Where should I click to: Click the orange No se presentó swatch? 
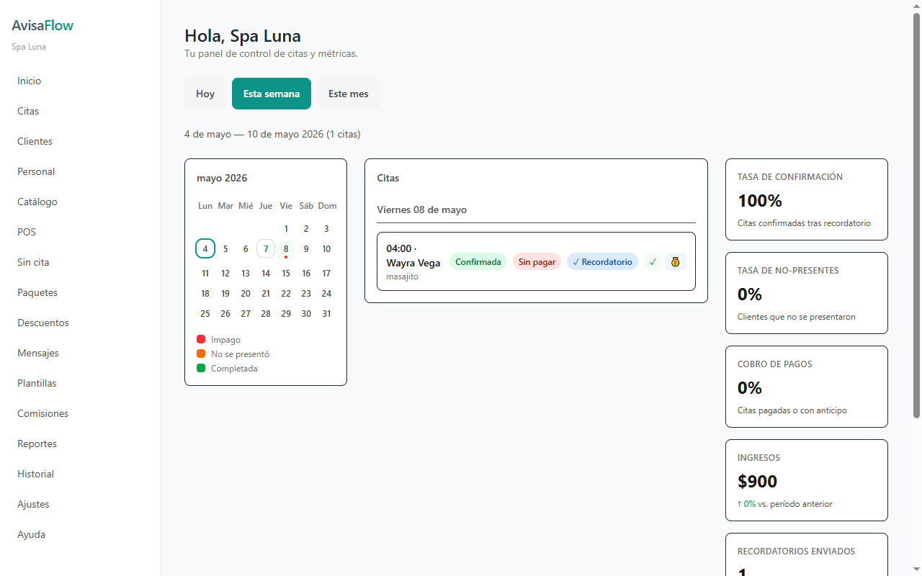[x=201, y=354]
